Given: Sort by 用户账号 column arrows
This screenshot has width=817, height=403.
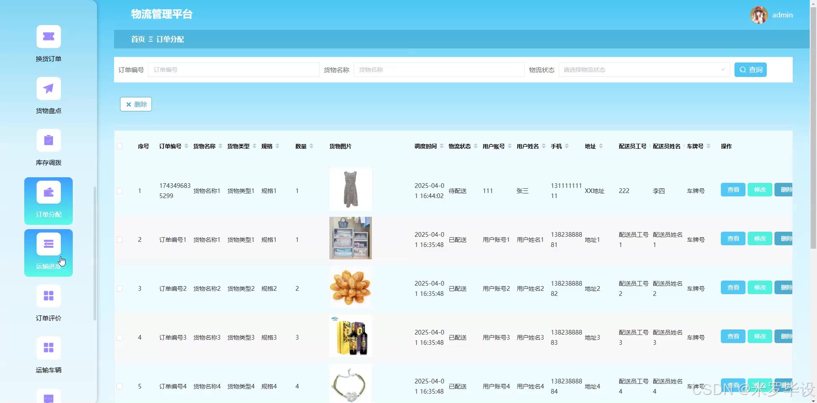Looking at the screenshot, I should coord(510,146).
